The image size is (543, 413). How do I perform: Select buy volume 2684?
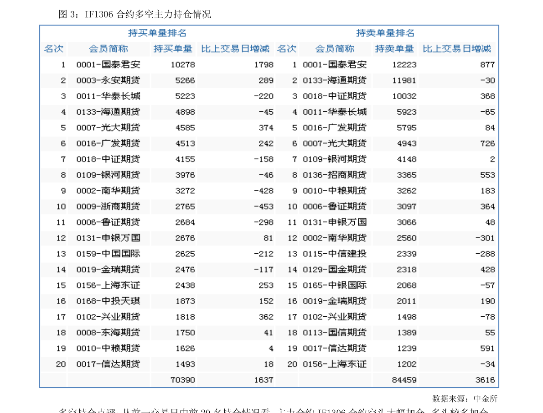pyautogui.click(x=185, y=222)
